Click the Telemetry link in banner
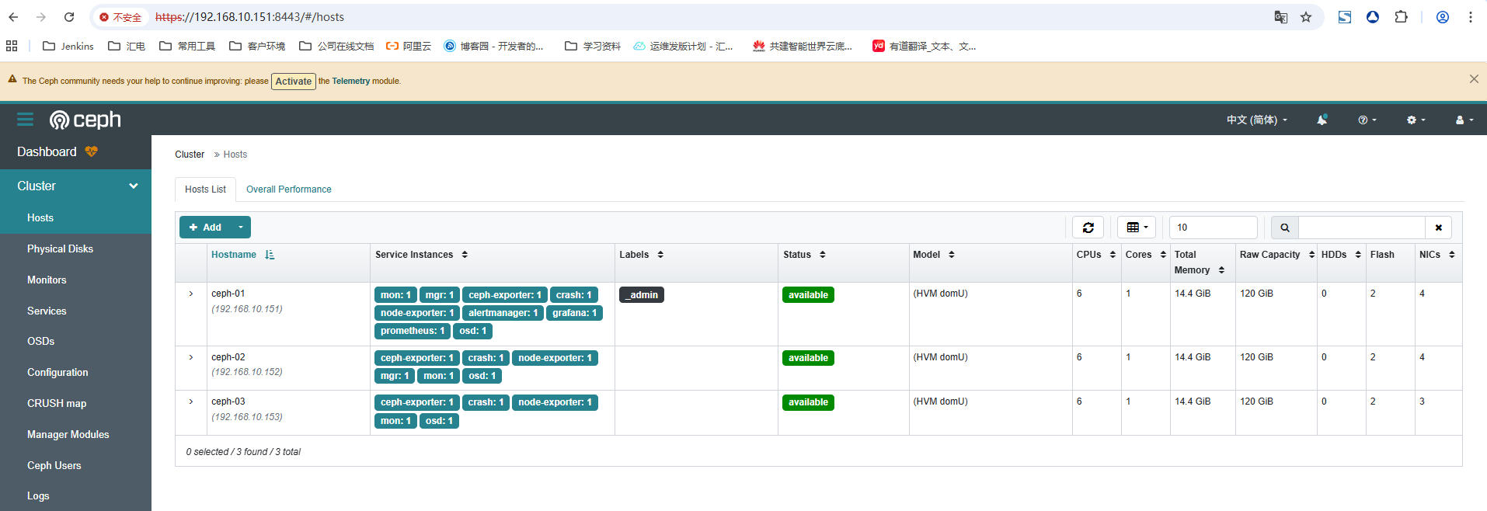 coord(351,81)
